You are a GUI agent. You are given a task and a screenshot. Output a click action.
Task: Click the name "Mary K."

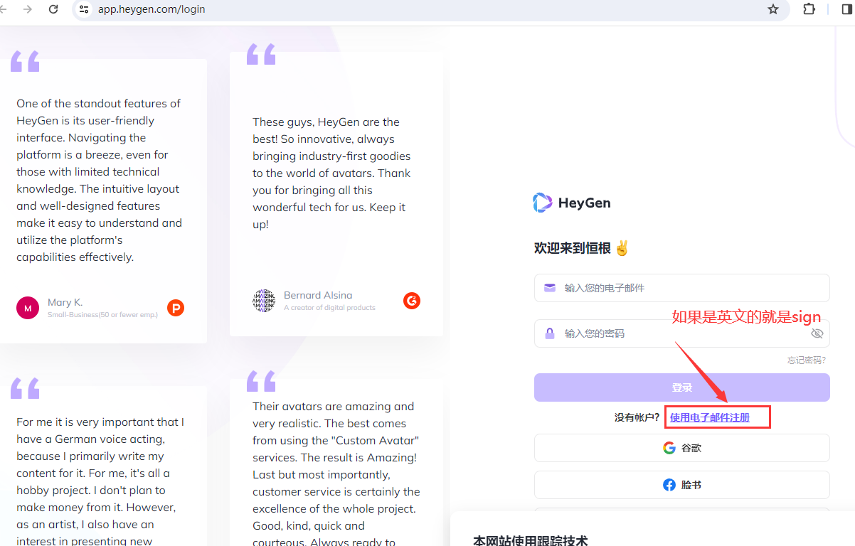coord(65,302)
